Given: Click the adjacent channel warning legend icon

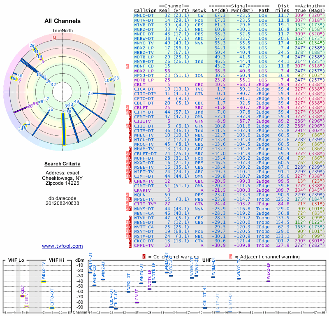Looking at the screenshot, I should pos(231,257).
